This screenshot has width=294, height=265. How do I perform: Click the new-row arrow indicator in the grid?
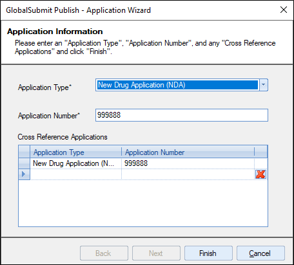tap(24, 174)
